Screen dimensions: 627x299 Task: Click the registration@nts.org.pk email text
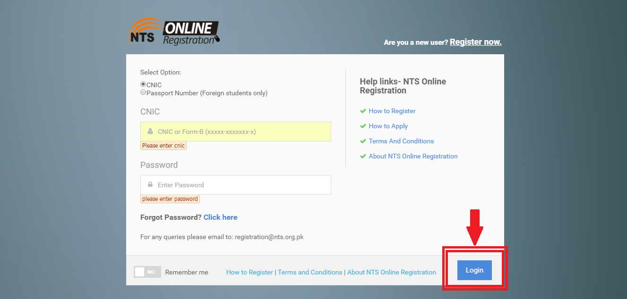pyautogui.click(x=269, y=237)
